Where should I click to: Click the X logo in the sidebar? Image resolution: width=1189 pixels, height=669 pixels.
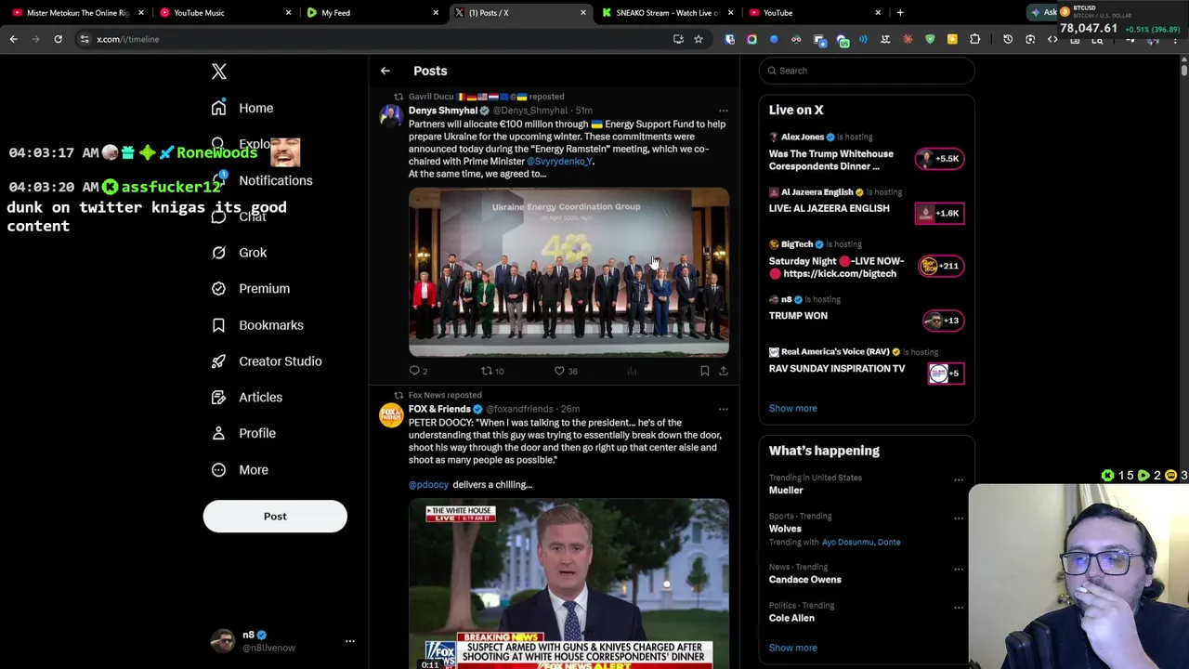[219, 72]
